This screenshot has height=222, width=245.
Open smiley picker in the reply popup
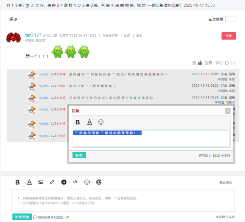click(101, 122)
